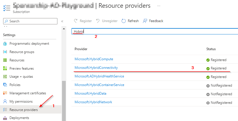Open Microsoft.ADHybridHealthService provider link

click(x=99, y=76)
